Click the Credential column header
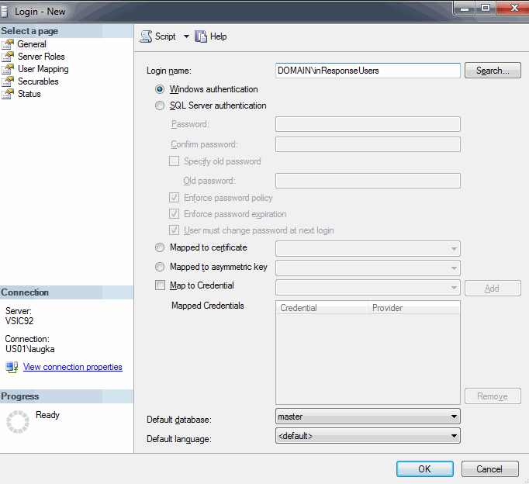 pos(322,308)
